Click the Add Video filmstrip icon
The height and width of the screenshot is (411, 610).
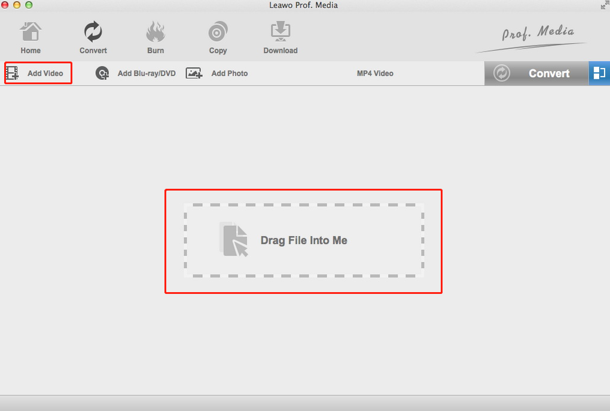point(12,73)
